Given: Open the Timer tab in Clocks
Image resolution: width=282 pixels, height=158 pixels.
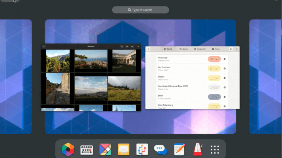Looking at the screenshot, I should click(x=216, y=49).
